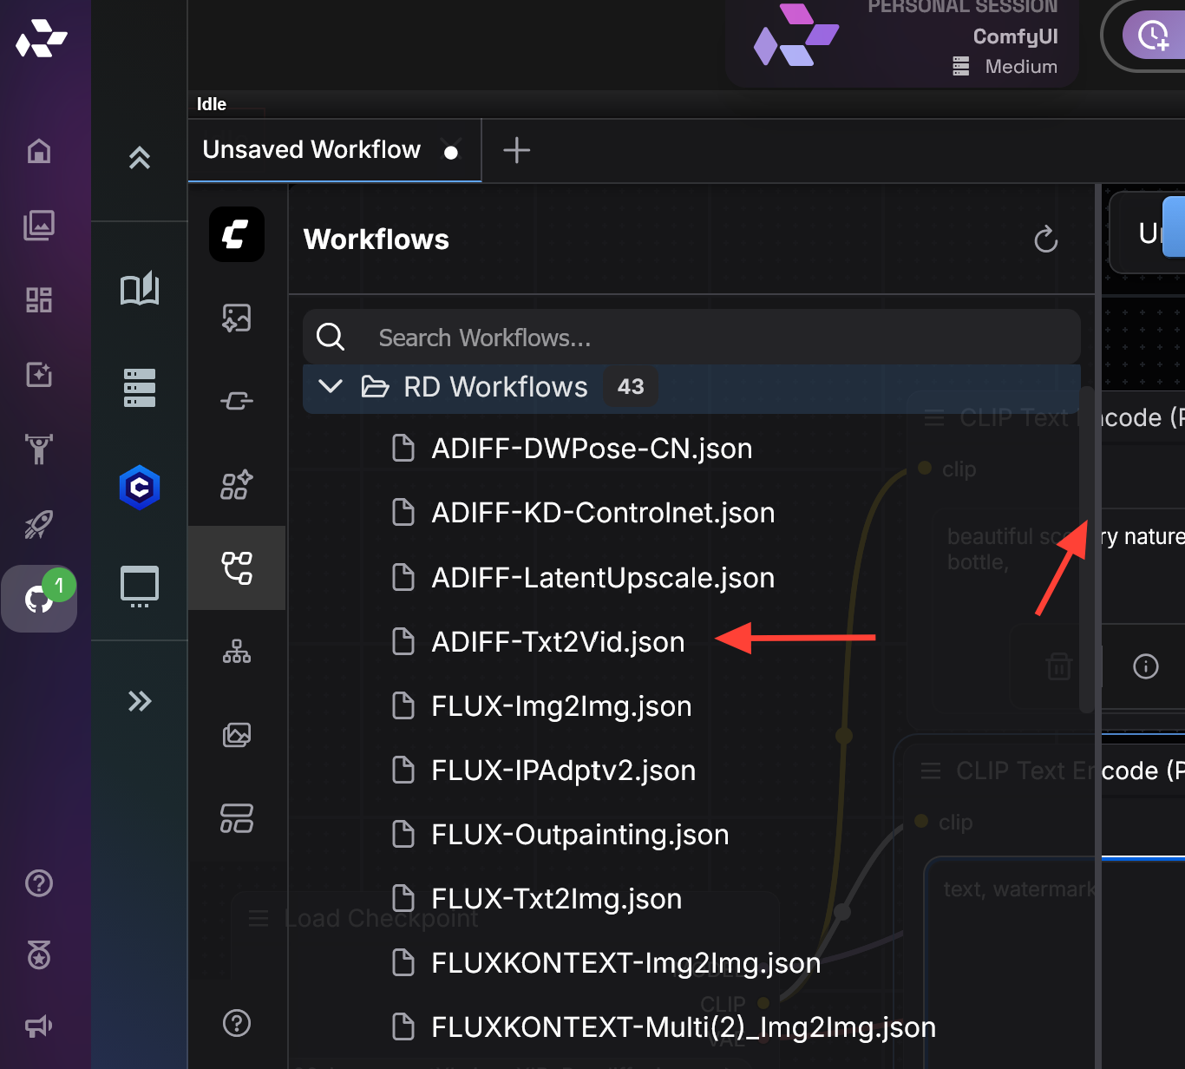Viewport: 1185px width, 1069px height.
Task: Add a new workflow tab
Action: (x=517, y=150)
